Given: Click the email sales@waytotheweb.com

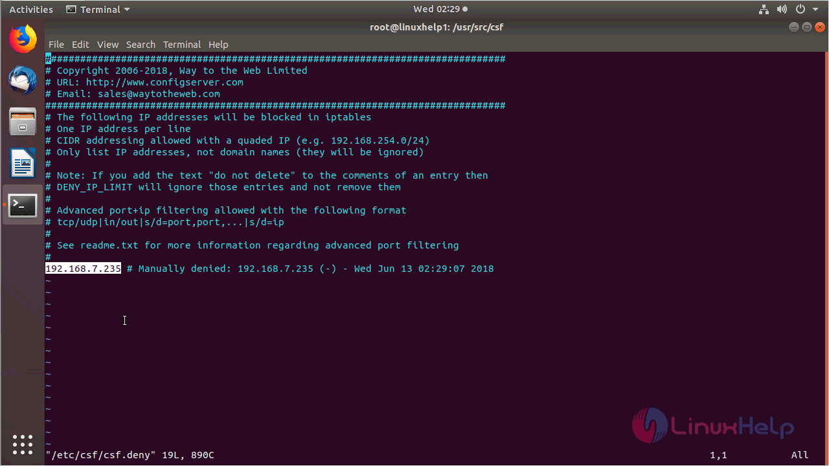Looking at the screenshot, I should pyautogui.click(x=159, y=94).
